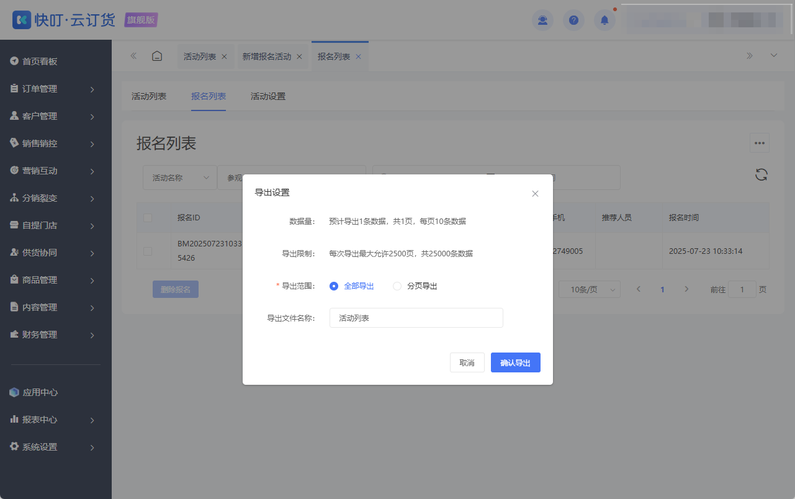Click the 应用中心 cube icon
The image size is (795, 499).
14,392
